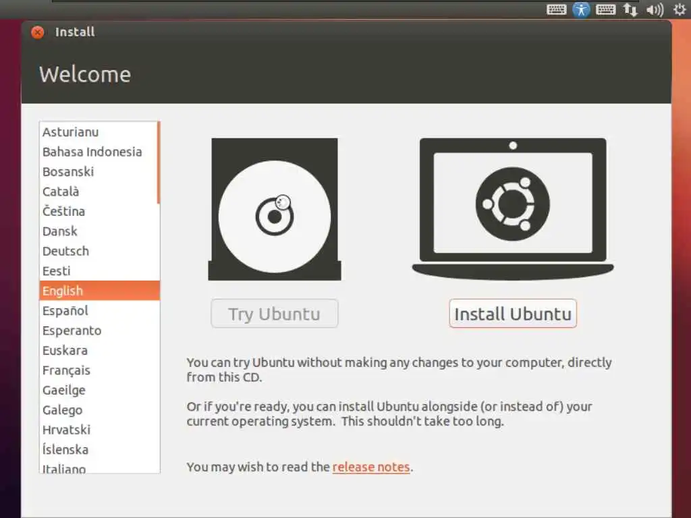
Task: Choose Italiano at the list bottom
Action: [100, 467]
